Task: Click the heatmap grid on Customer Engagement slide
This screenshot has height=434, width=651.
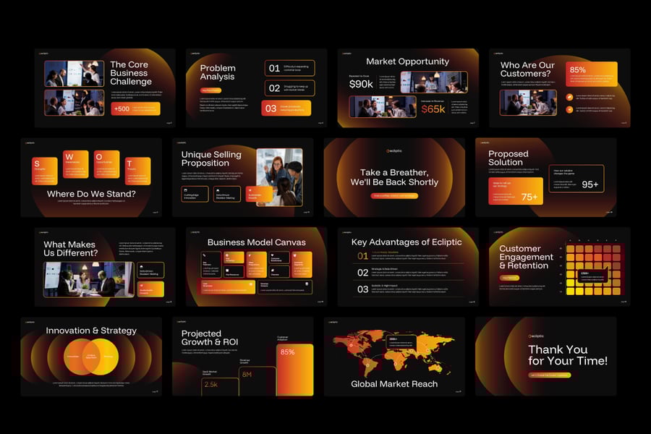Action: (x=593, y=271)
